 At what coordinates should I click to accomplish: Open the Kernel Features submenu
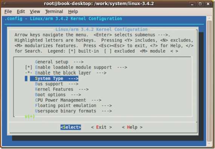pyautogui.click(x=62, y=90)
